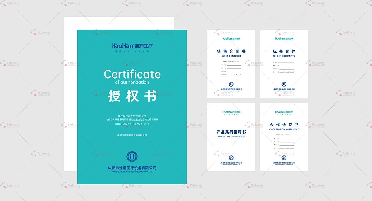Click the HaoHan logo on the Sales Contract cover
This screenshot has width=372, height=201.
click(x=231, y=39)
